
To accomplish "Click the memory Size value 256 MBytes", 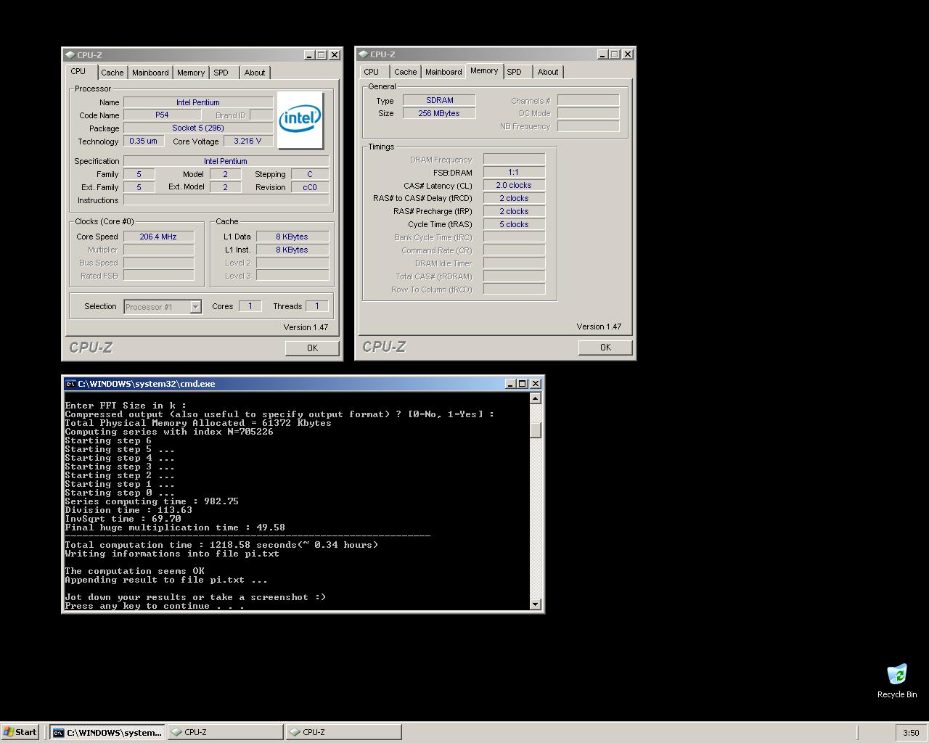I will 439,113.
